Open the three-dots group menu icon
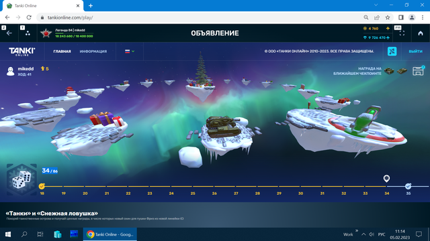 pos(28,33)
